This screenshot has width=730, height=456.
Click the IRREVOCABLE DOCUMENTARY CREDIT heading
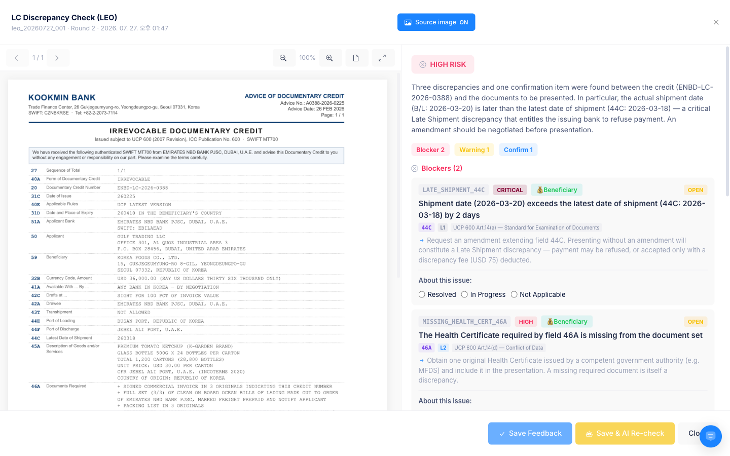186,131
